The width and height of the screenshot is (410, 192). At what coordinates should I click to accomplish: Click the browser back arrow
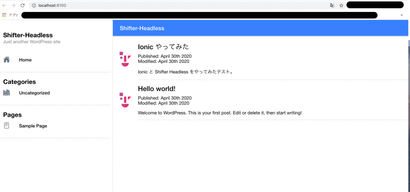click(x=4, y=6)
